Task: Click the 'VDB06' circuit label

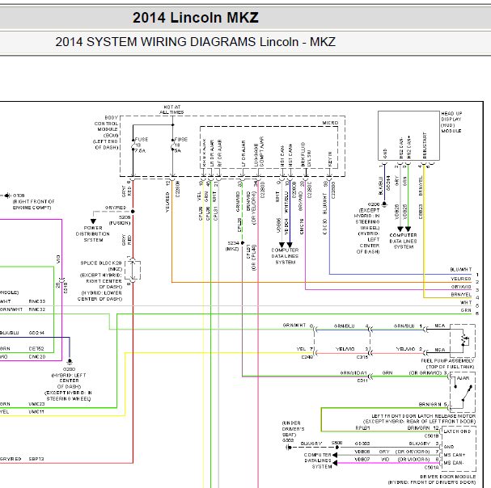Action: point(362,452)
